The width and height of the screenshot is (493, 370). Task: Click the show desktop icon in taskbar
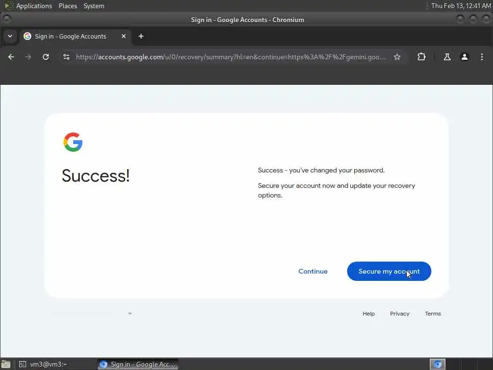6,364
